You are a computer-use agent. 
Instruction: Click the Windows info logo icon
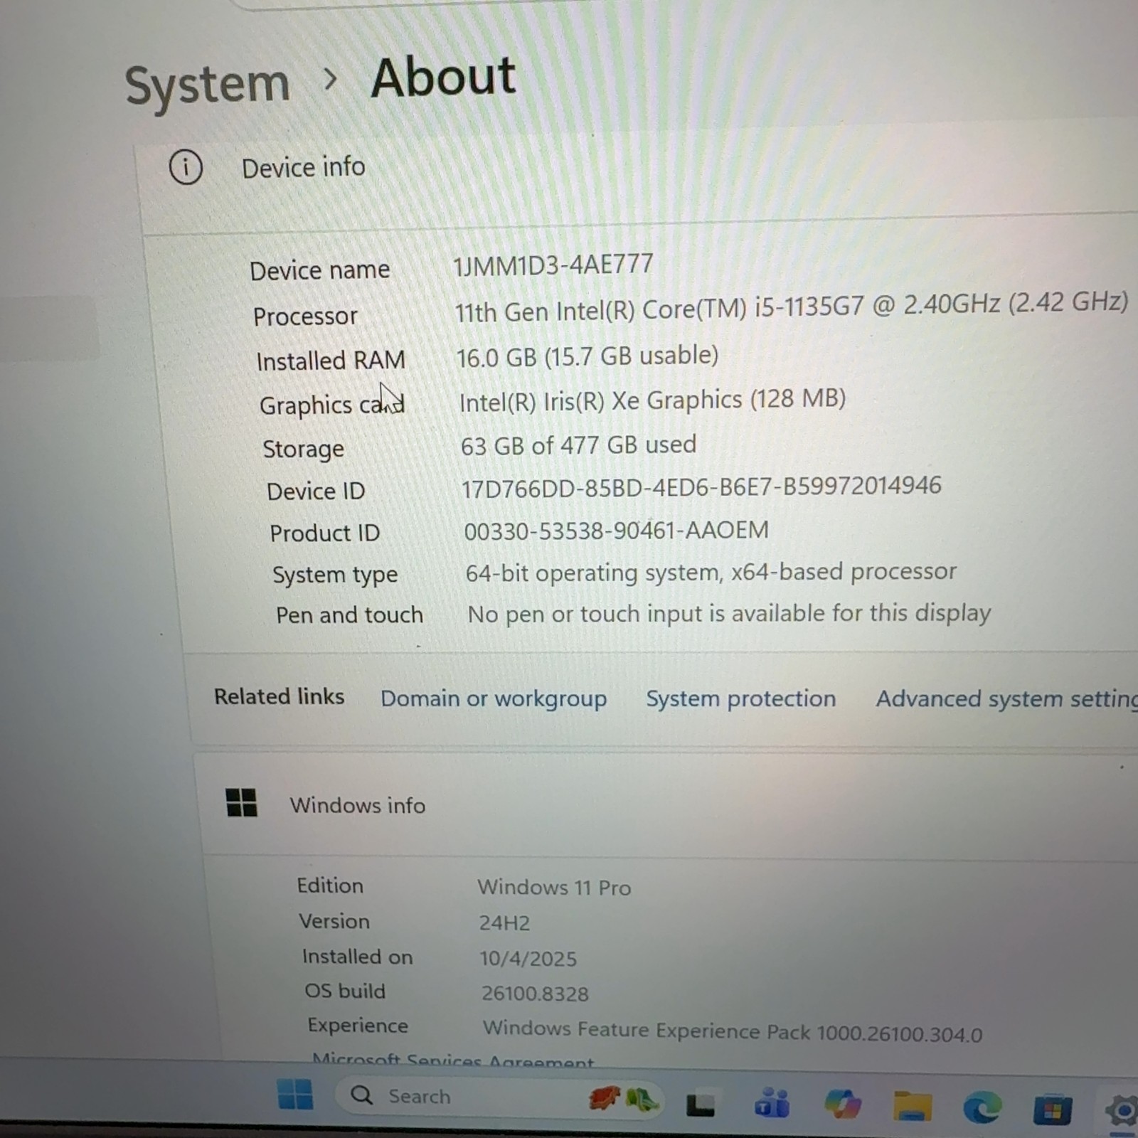point(241,803)
